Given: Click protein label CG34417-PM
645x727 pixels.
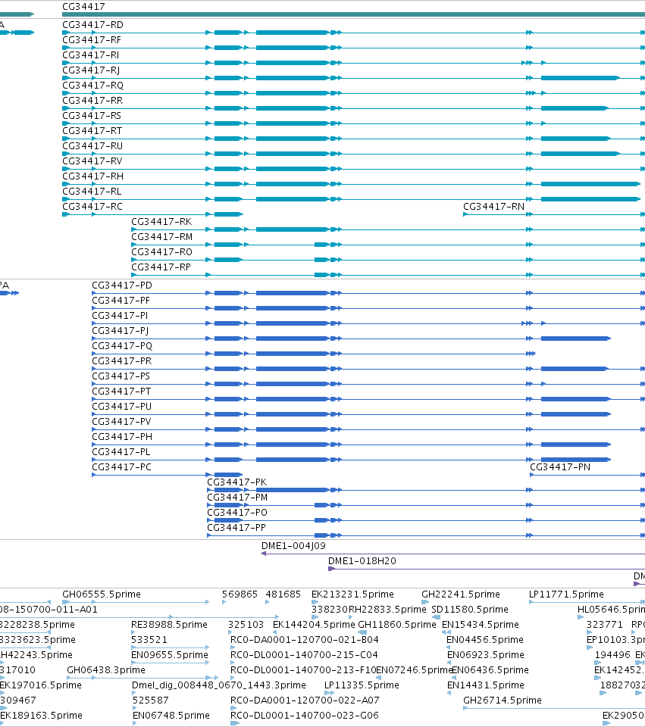Looking at the screenshot, I should click(237, 498).
